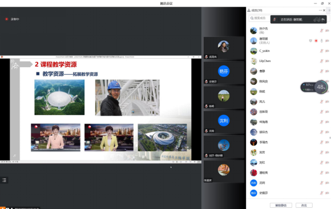Click the reply arrow in the speaking popup
The height and width of the screenshot is (209, 331).
(x=323, y=19)
